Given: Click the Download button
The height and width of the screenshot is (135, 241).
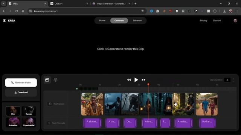Looking at the screenshot, I should pyautogui.click(x=21, y=93).
